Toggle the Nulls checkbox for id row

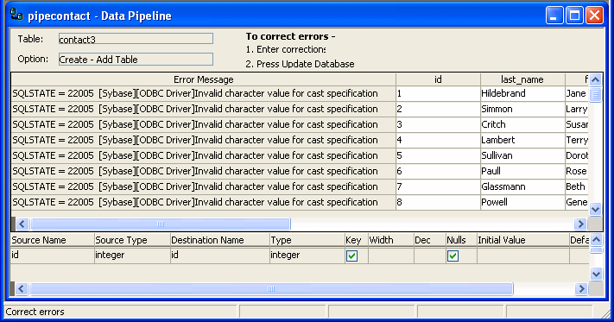tap(453, 256)
